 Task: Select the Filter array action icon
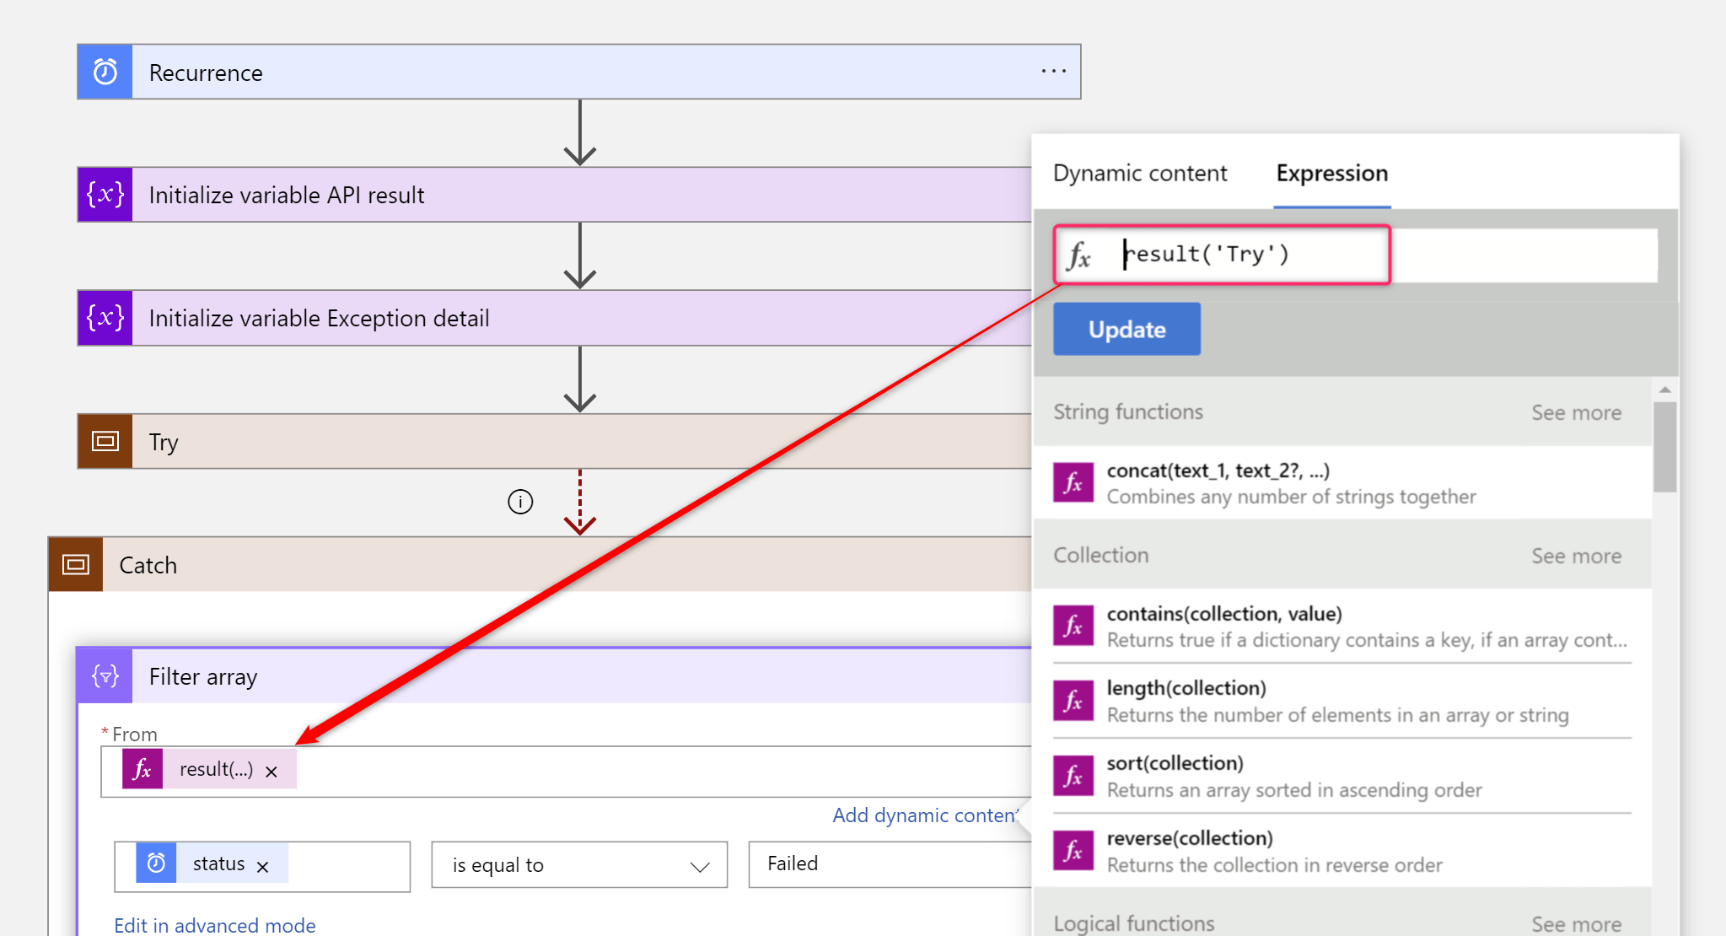point(104,675)
